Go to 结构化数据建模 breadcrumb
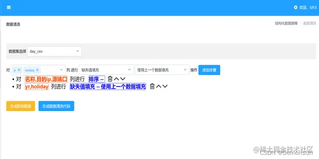 tap(286, 23)
